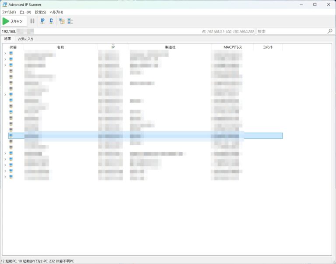Expand the third device row
The width and height of the screenshot is (336, 264).
[5, 65]
